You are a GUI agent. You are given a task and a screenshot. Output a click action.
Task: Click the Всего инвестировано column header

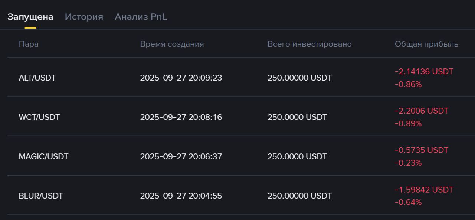[x=309, y=44]
